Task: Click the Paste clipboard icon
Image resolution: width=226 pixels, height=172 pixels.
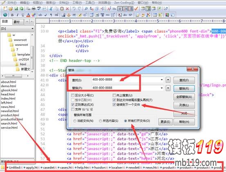Action: (62, 9)
